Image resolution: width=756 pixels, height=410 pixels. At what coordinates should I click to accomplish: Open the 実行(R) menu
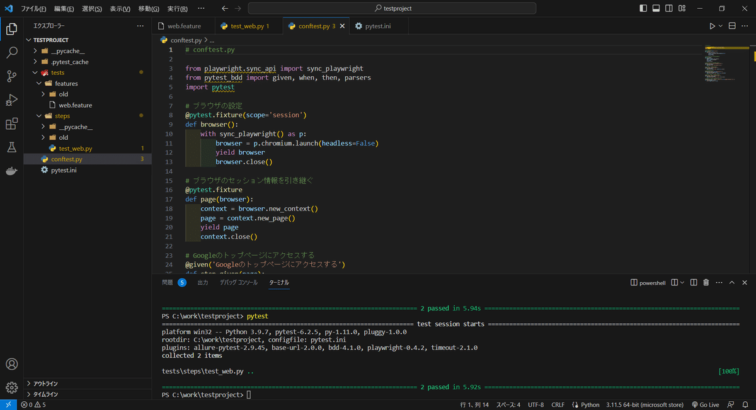pyautogui.click(x=178, y=9)
